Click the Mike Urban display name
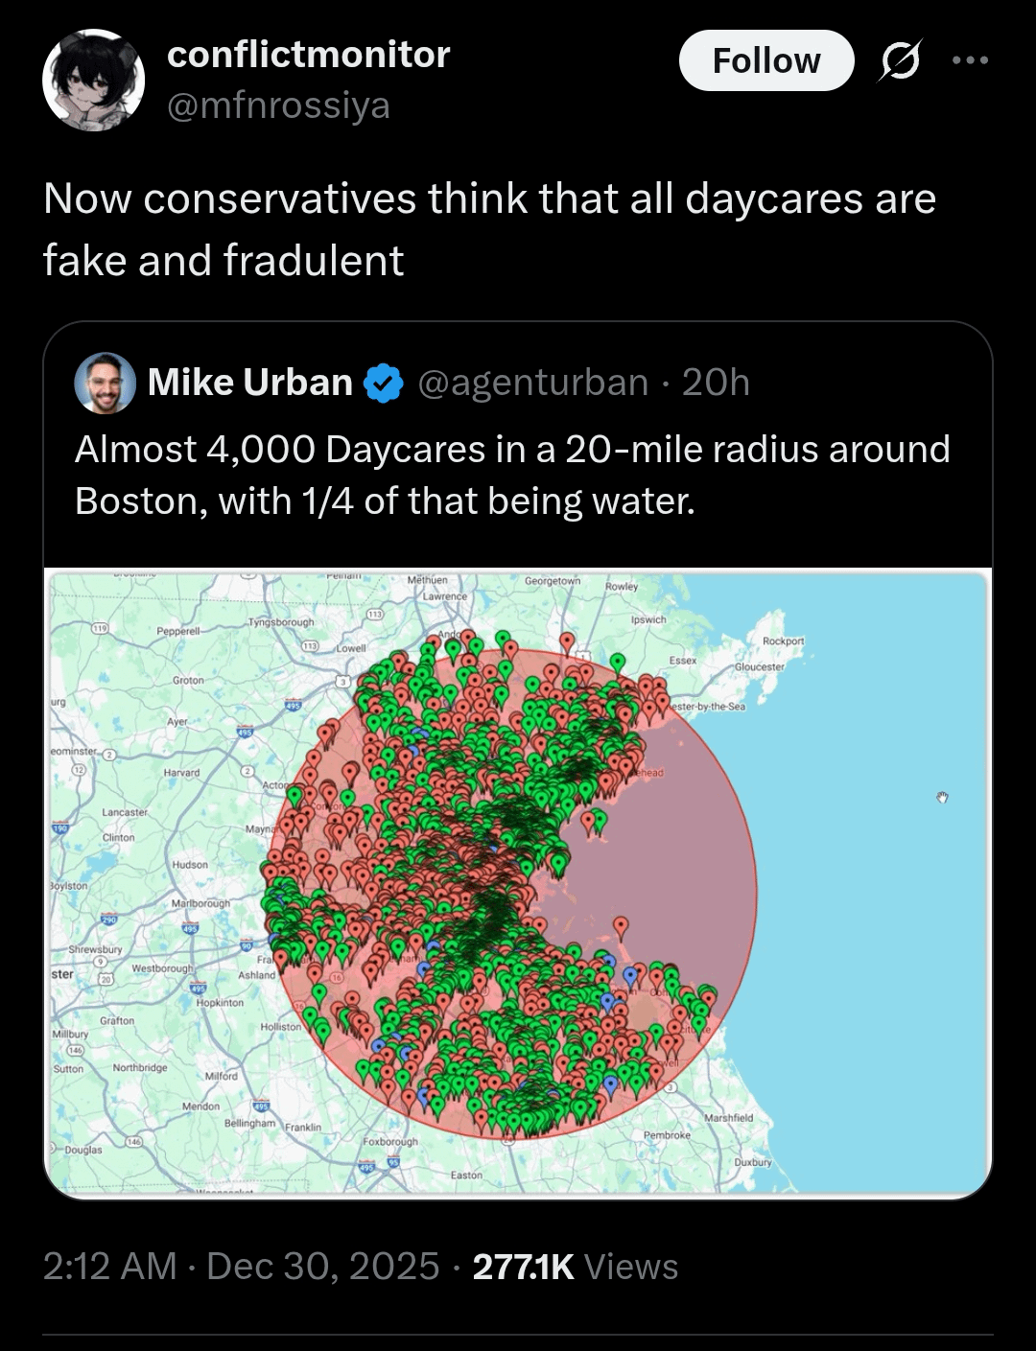This screenshot has width=1036, height=1351. 249,383
